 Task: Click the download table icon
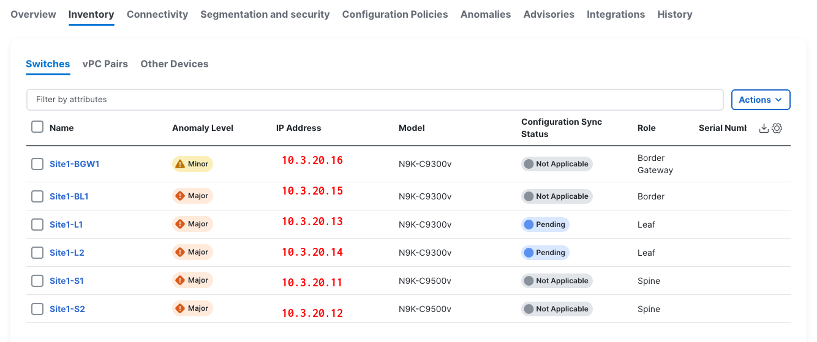coord(764,128)
